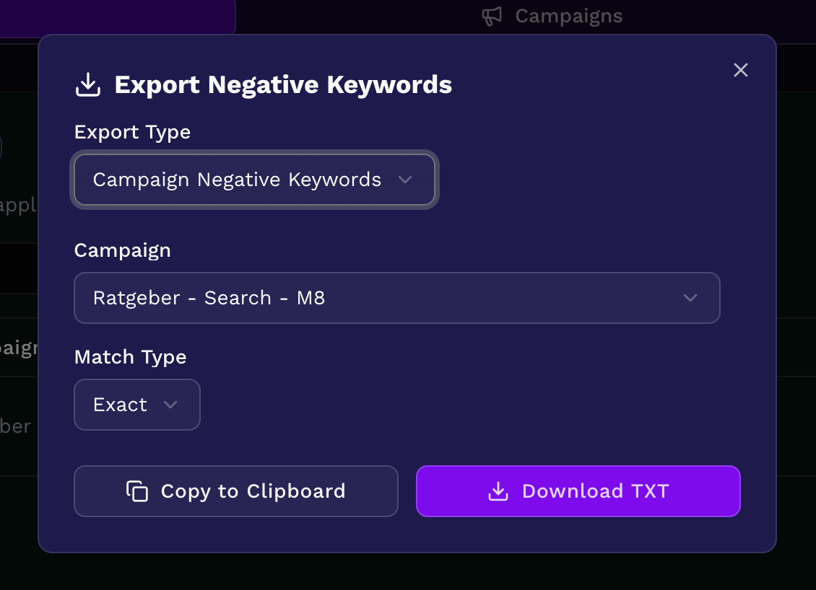Click the chevron in Campaign Negative Keywords selector
The width and height of the screenshot is (816, 590).
(405, 180)
